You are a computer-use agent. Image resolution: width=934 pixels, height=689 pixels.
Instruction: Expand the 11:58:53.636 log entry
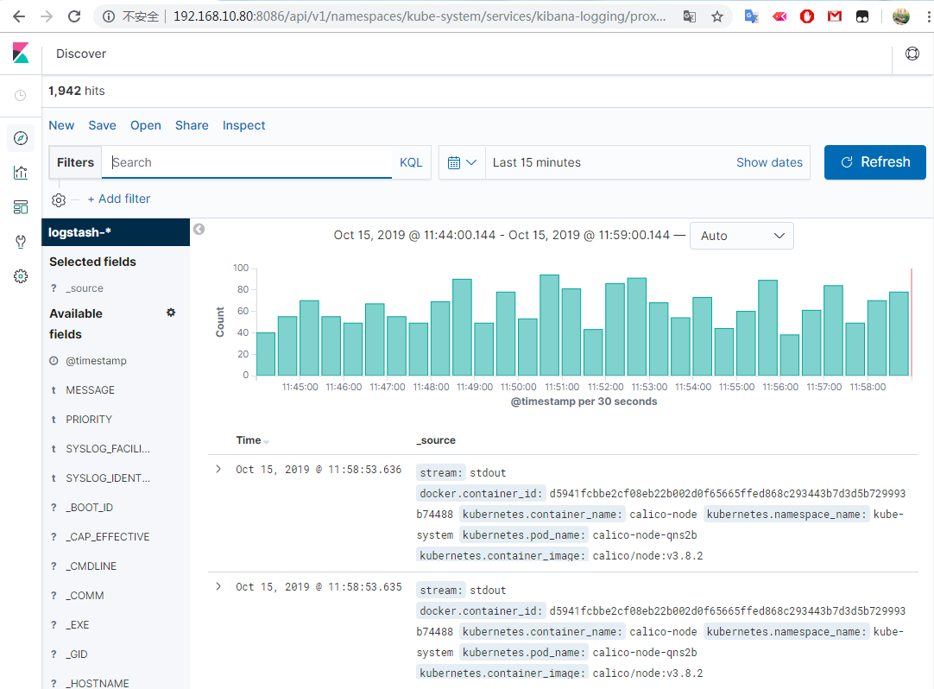pyautogui.click(x=218, y=469)
